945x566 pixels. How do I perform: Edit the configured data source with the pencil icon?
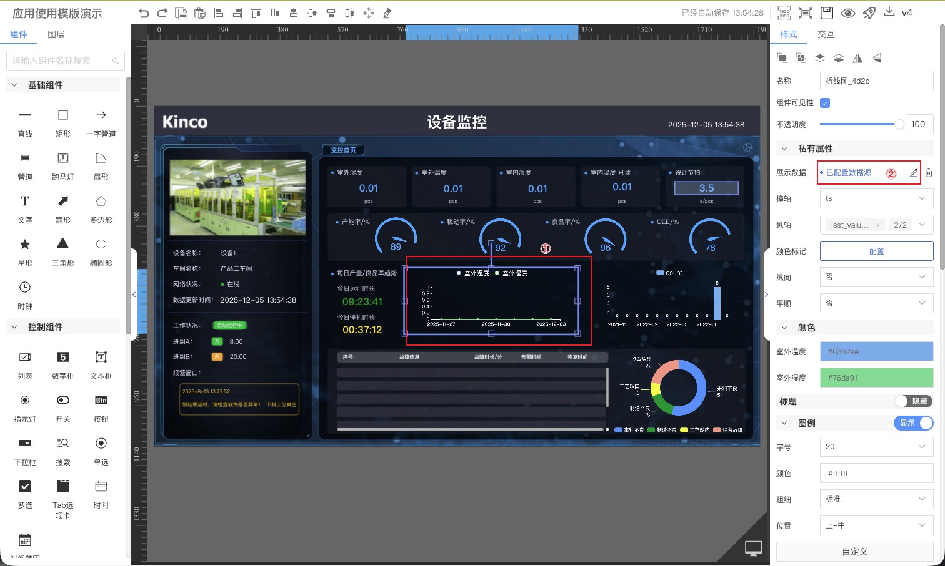(913, 173)
